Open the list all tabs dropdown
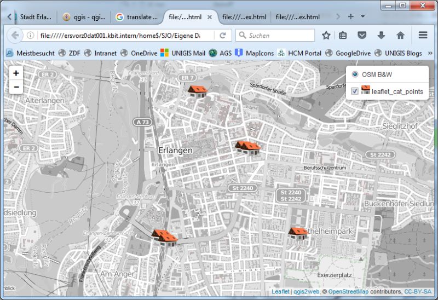438x300 pixels. point(363,16)
